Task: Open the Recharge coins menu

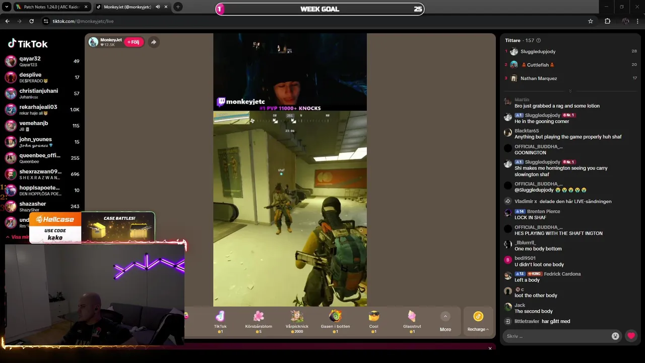Action: [478, 321]
